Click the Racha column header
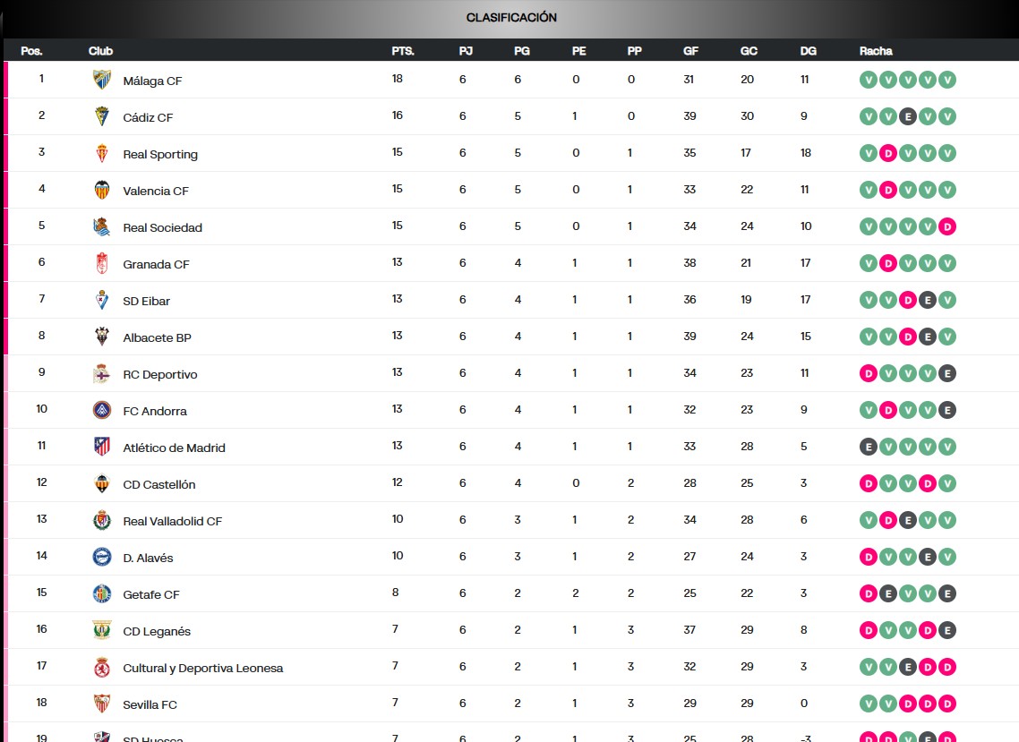1019x742 pixels. pyautogui.click(x=875, y=51)
